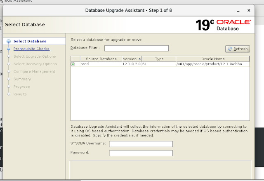
Task: Open the Prerequisite Checks step link
Action: [31, 49]
